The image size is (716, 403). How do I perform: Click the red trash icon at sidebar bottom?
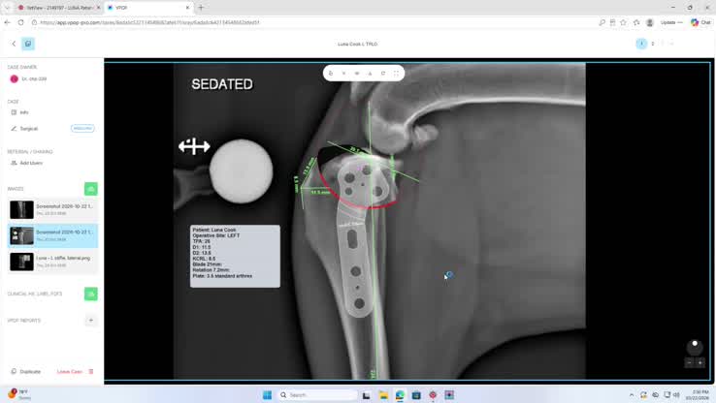[x=91, y=372]
